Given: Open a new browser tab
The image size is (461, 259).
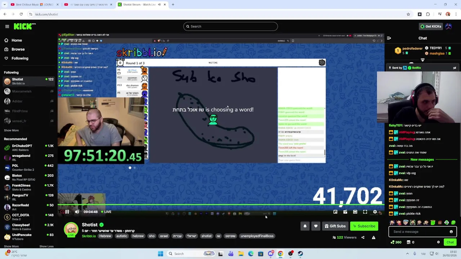Looking at the screenshot, I should click(x=173, y=5).
